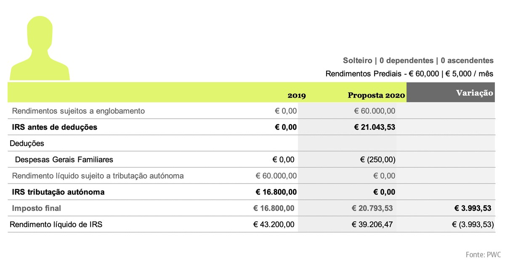
Task: Click the IRS antes de deduções row label
Action: click(x=55, y=127)
